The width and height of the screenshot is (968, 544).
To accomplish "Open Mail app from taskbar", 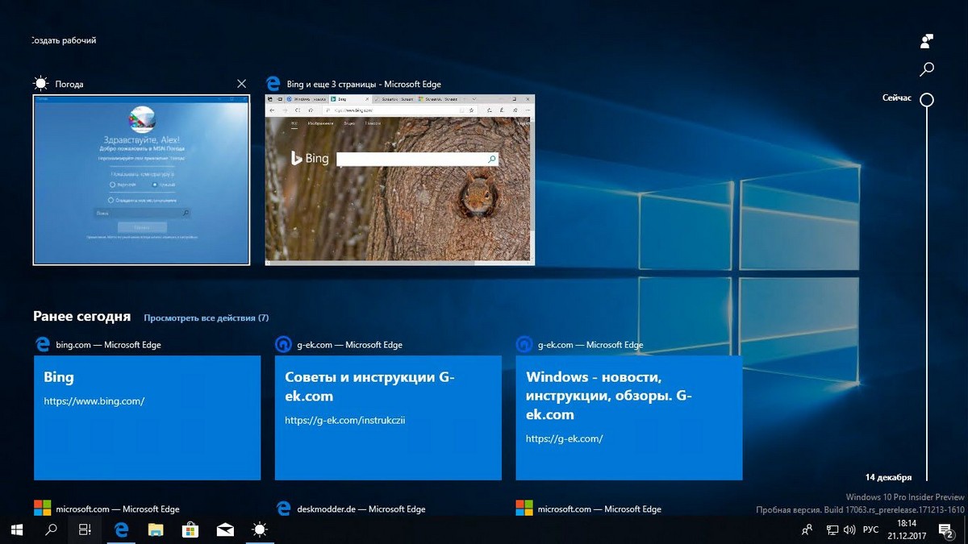I will [225, 529].
